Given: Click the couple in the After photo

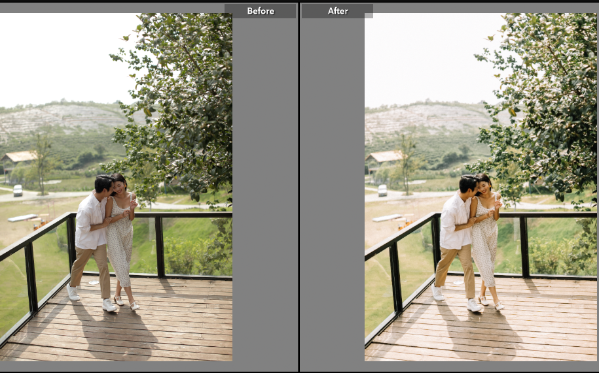Looking at the screenshot, I should [469, 238].
